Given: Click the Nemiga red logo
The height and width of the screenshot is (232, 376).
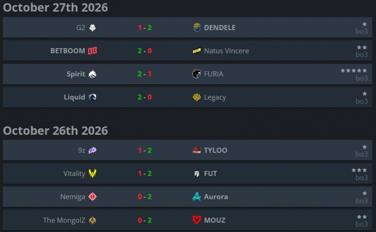Looking at the screenshot, I should tap(92, 196).
